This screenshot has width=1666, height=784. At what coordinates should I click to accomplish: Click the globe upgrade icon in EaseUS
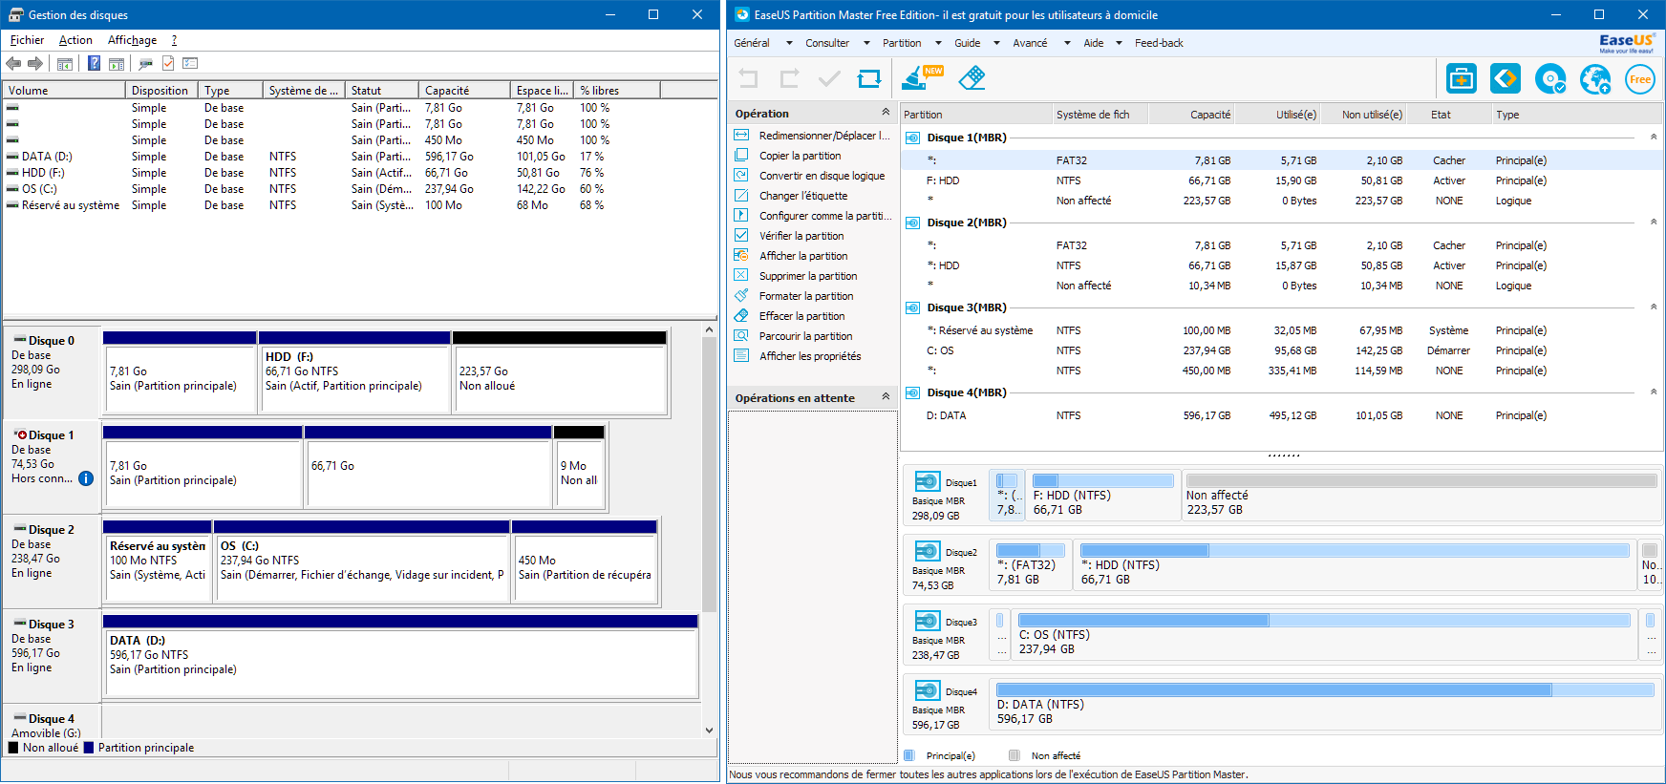1595,79
